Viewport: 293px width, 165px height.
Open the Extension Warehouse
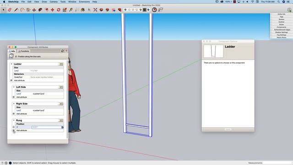pyautogui.click(x=108, y=10)
